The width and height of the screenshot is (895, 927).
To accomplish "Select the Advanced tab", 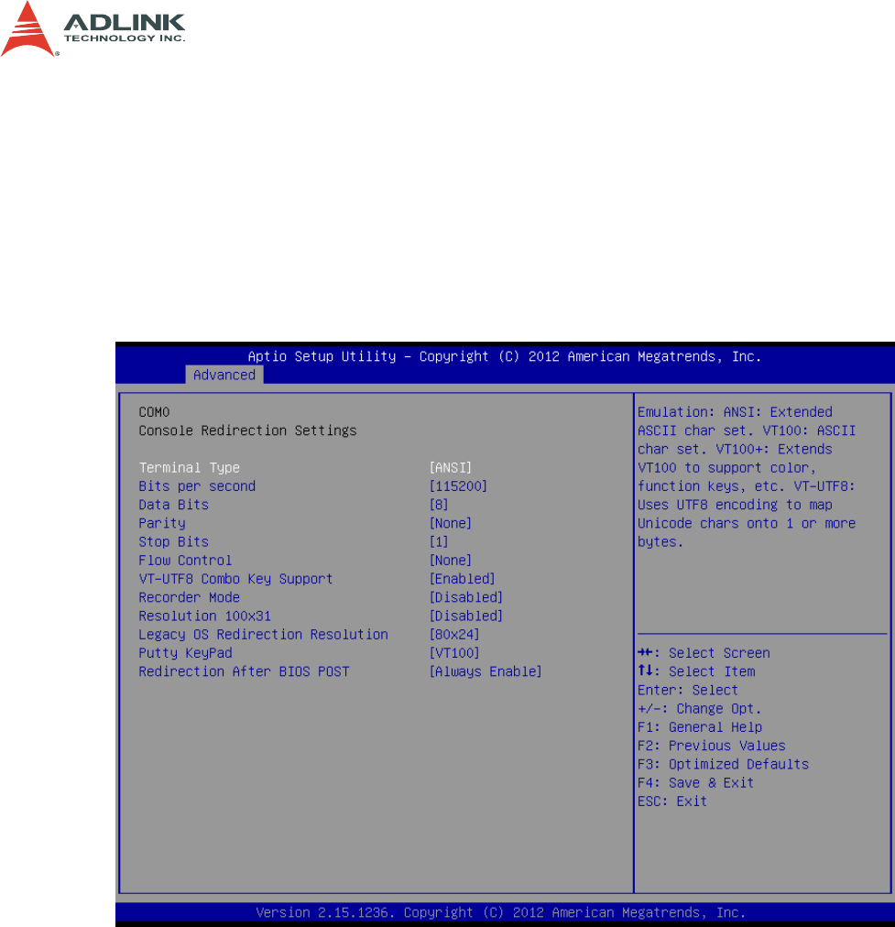I will point(224,375).
